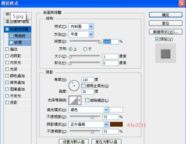This screenshot has height=144, width=186.
Task: Close the Layer Style dialog
Action: click(182, 3)
